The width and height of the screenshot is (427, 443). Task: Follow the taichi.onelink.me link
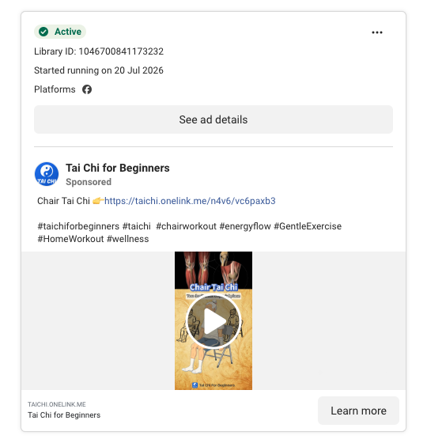click(x=190, y=201)
